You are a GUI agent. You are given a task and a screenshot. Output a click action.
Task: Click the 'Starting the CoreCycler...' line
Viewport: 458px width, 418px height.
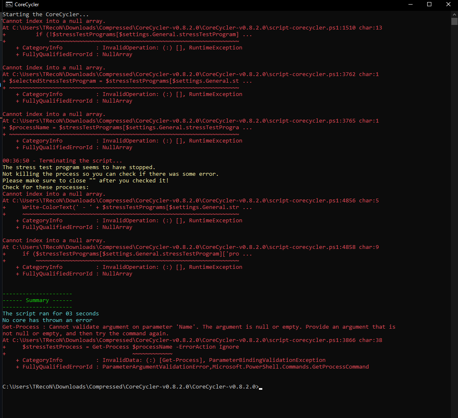(45, 14)
